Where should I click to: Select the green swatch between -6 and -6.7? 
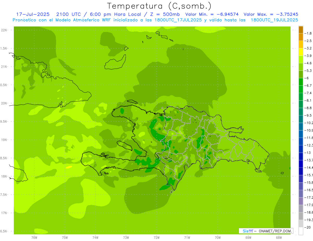tap(301, 82)
